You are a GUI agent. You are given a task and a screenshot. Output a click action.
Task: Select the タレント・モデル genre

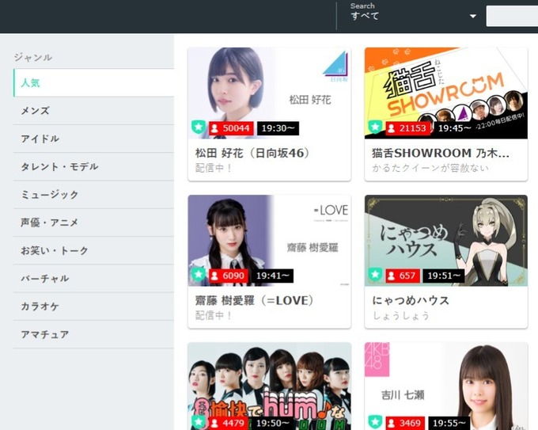click(93, 167)
